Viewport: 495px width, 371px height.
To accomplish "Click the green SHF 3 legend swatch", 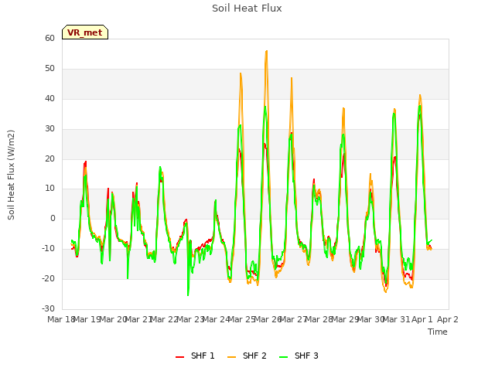I will pos(284,357).
